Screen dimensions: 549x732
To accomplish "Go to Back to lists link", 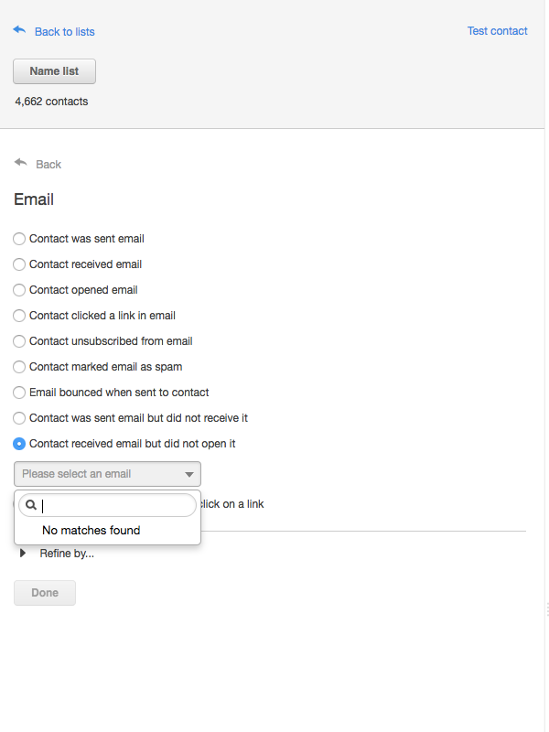I will (64, 32).
